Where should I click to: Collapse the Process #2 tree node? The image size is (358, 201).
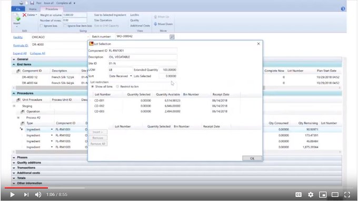click(x=18, y=117)
